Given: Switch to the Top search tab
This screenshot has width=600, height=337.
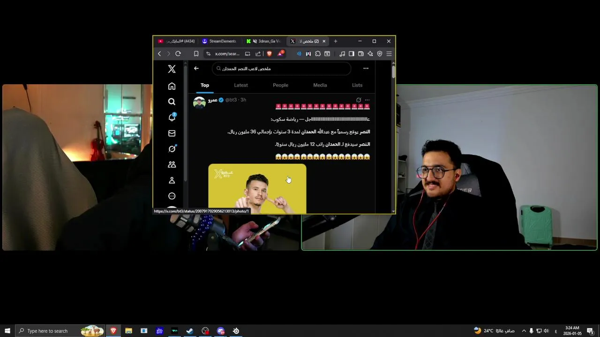Looking at the screenshot, I should coord(205,85).
